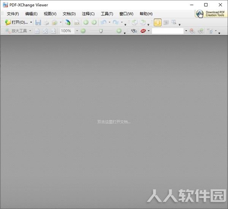Viewport: 228px width, 209px height.
Task: Click the find next binoculars icon
Action: pyautogui.click(x=201, y=31)
